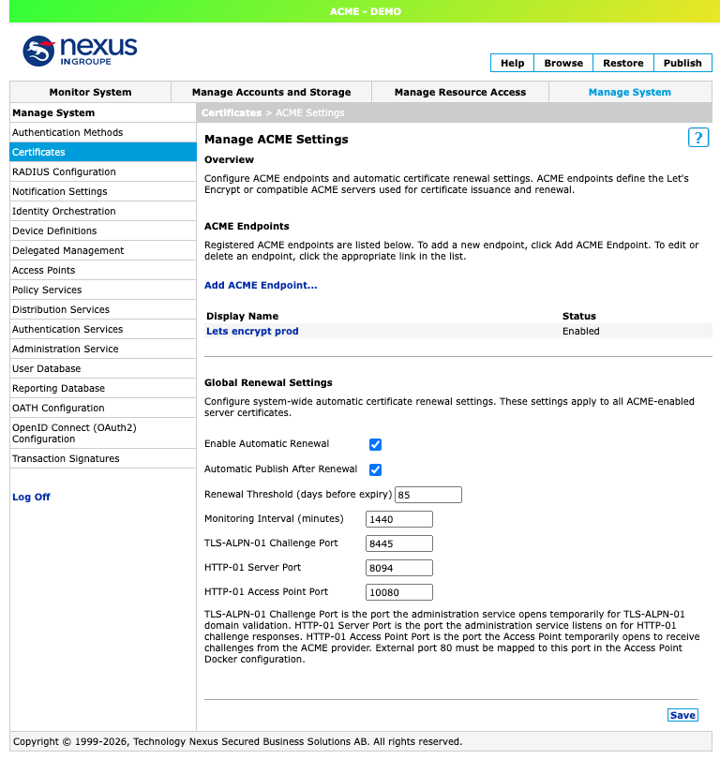Open the Monitor System tab
Viewport: 720px width, 759px height.
91,92
